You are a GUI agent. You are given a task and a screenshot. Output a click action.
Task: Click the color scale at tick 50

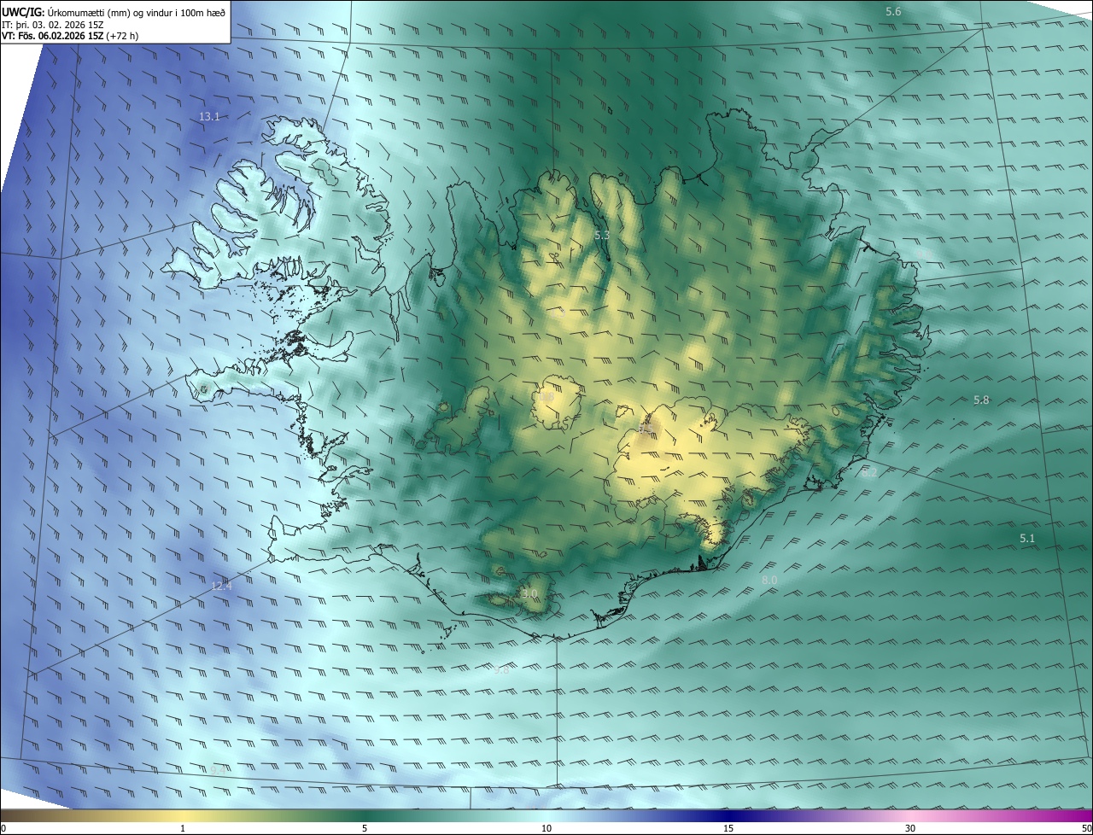click(1086, 829)
